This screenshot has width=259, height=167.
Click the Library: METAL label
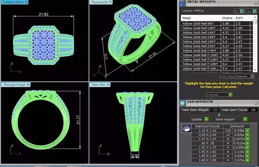click(193, 11)
